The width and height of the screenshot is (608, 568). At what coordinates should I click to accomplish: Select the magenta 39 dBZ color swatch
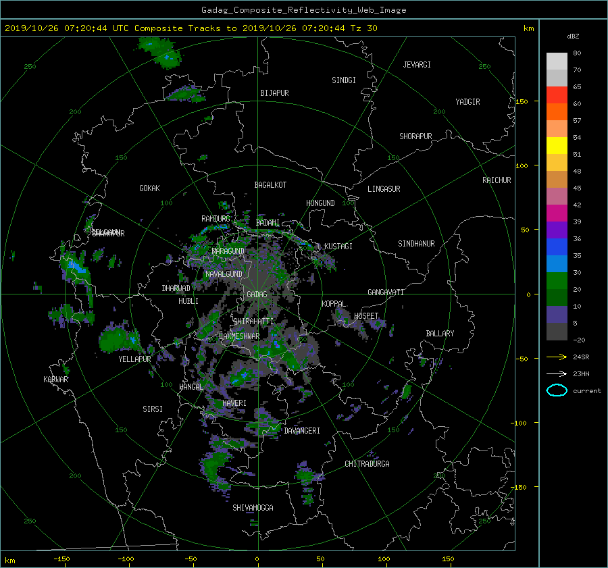point(557,213)
